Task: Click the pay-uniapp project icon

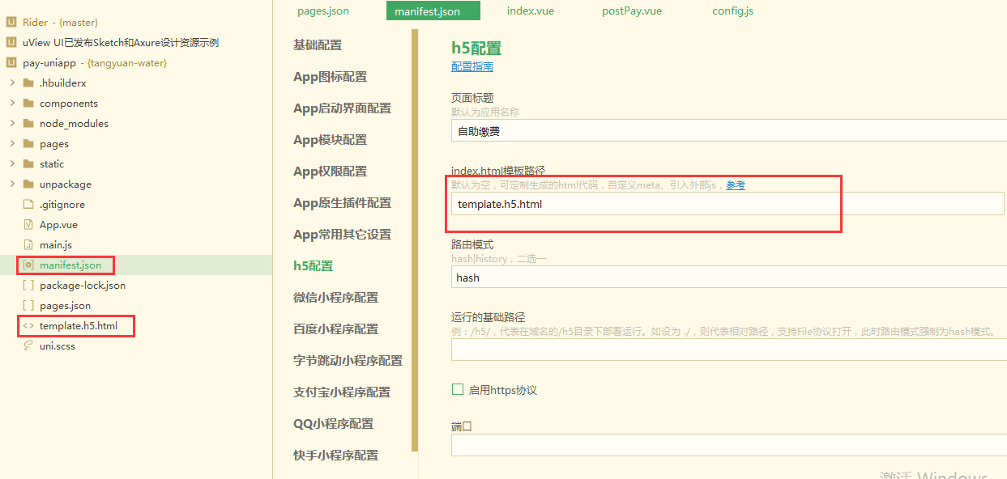Action: 11,63
